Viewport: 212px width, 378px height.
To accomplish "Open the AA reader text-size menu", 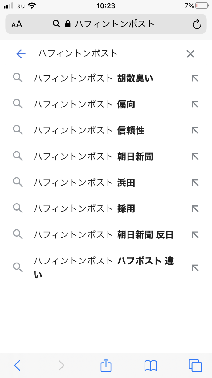I will coord(17,24).
